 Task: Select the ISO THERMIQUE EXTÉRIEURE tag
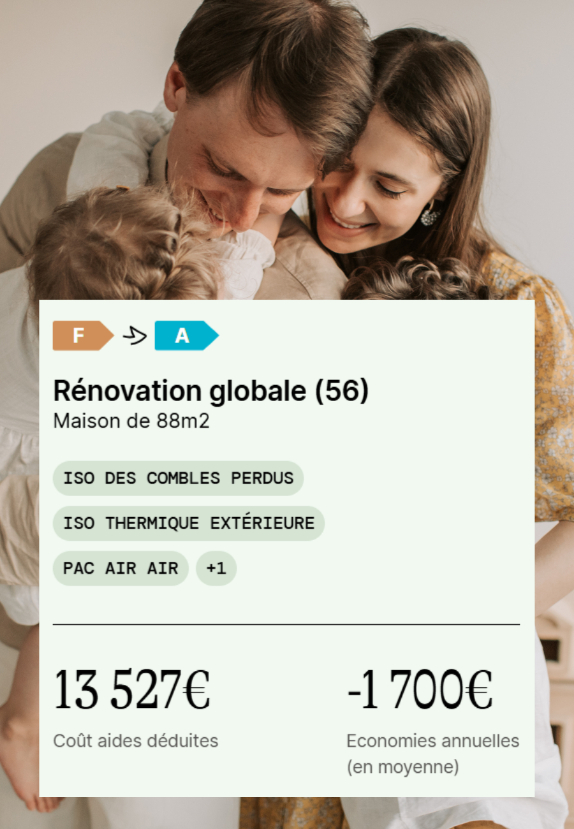[x=189, y=524]
